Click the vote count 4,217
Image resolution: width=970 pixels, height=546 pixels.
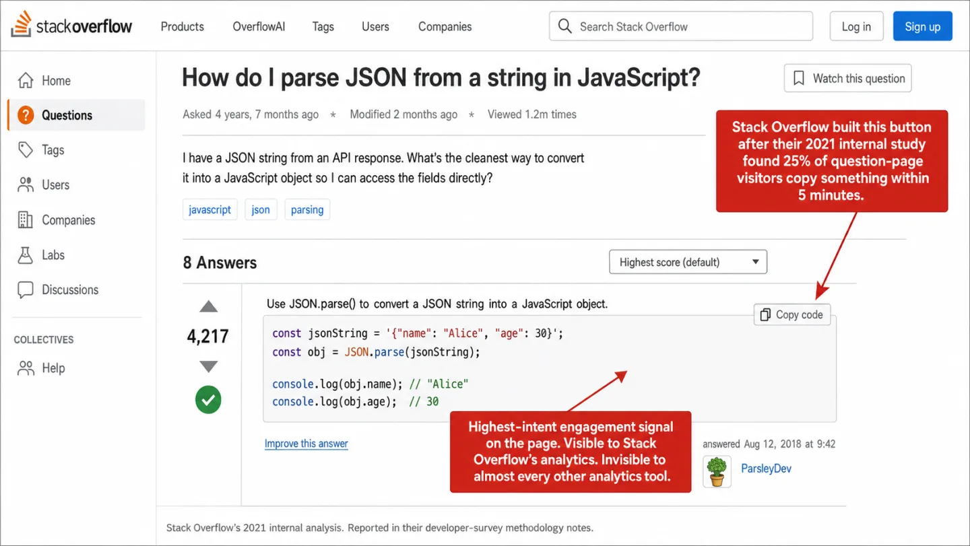(x=208, y=336)
